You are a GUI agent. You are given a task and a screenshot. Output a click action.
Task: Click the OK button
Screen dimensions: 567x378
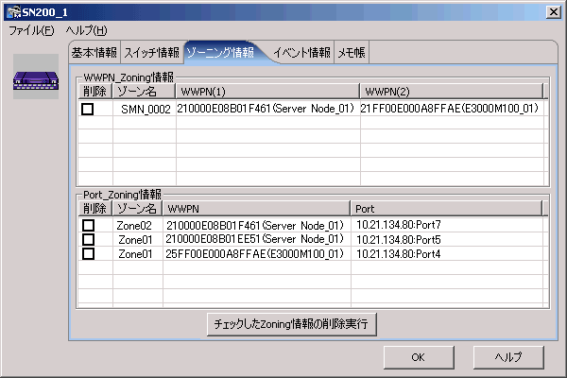click(419, 357)
